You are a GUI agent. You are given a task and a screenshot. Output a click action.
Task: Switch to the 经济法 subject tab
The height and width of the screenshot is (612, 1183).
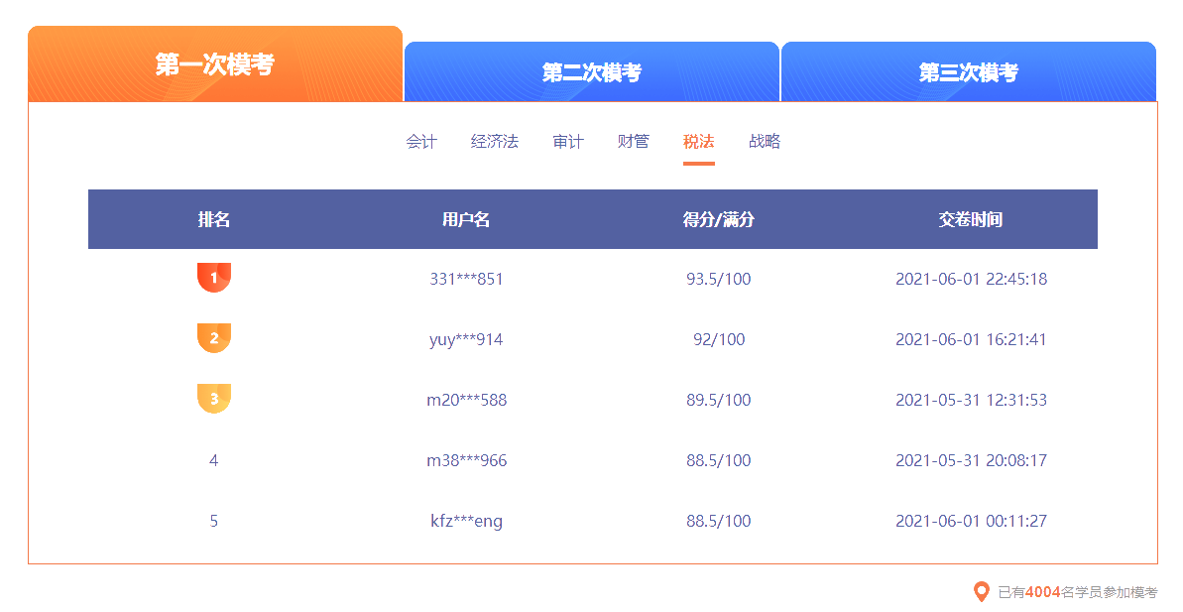tap(493, 142)
